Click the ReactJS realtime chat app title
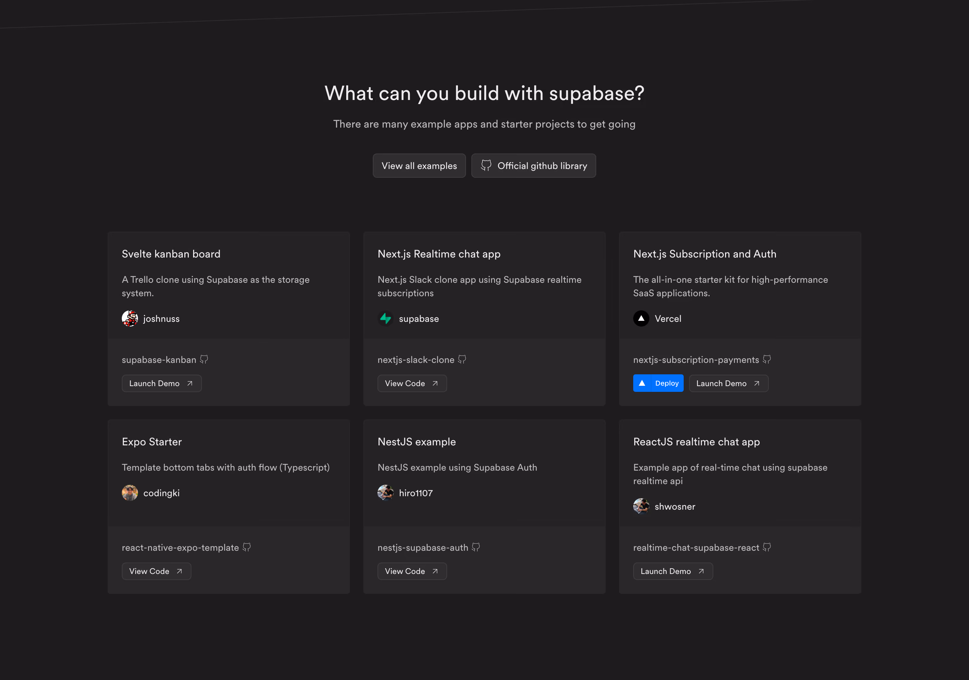Viewport: 969px width, 680px height. 696,442
